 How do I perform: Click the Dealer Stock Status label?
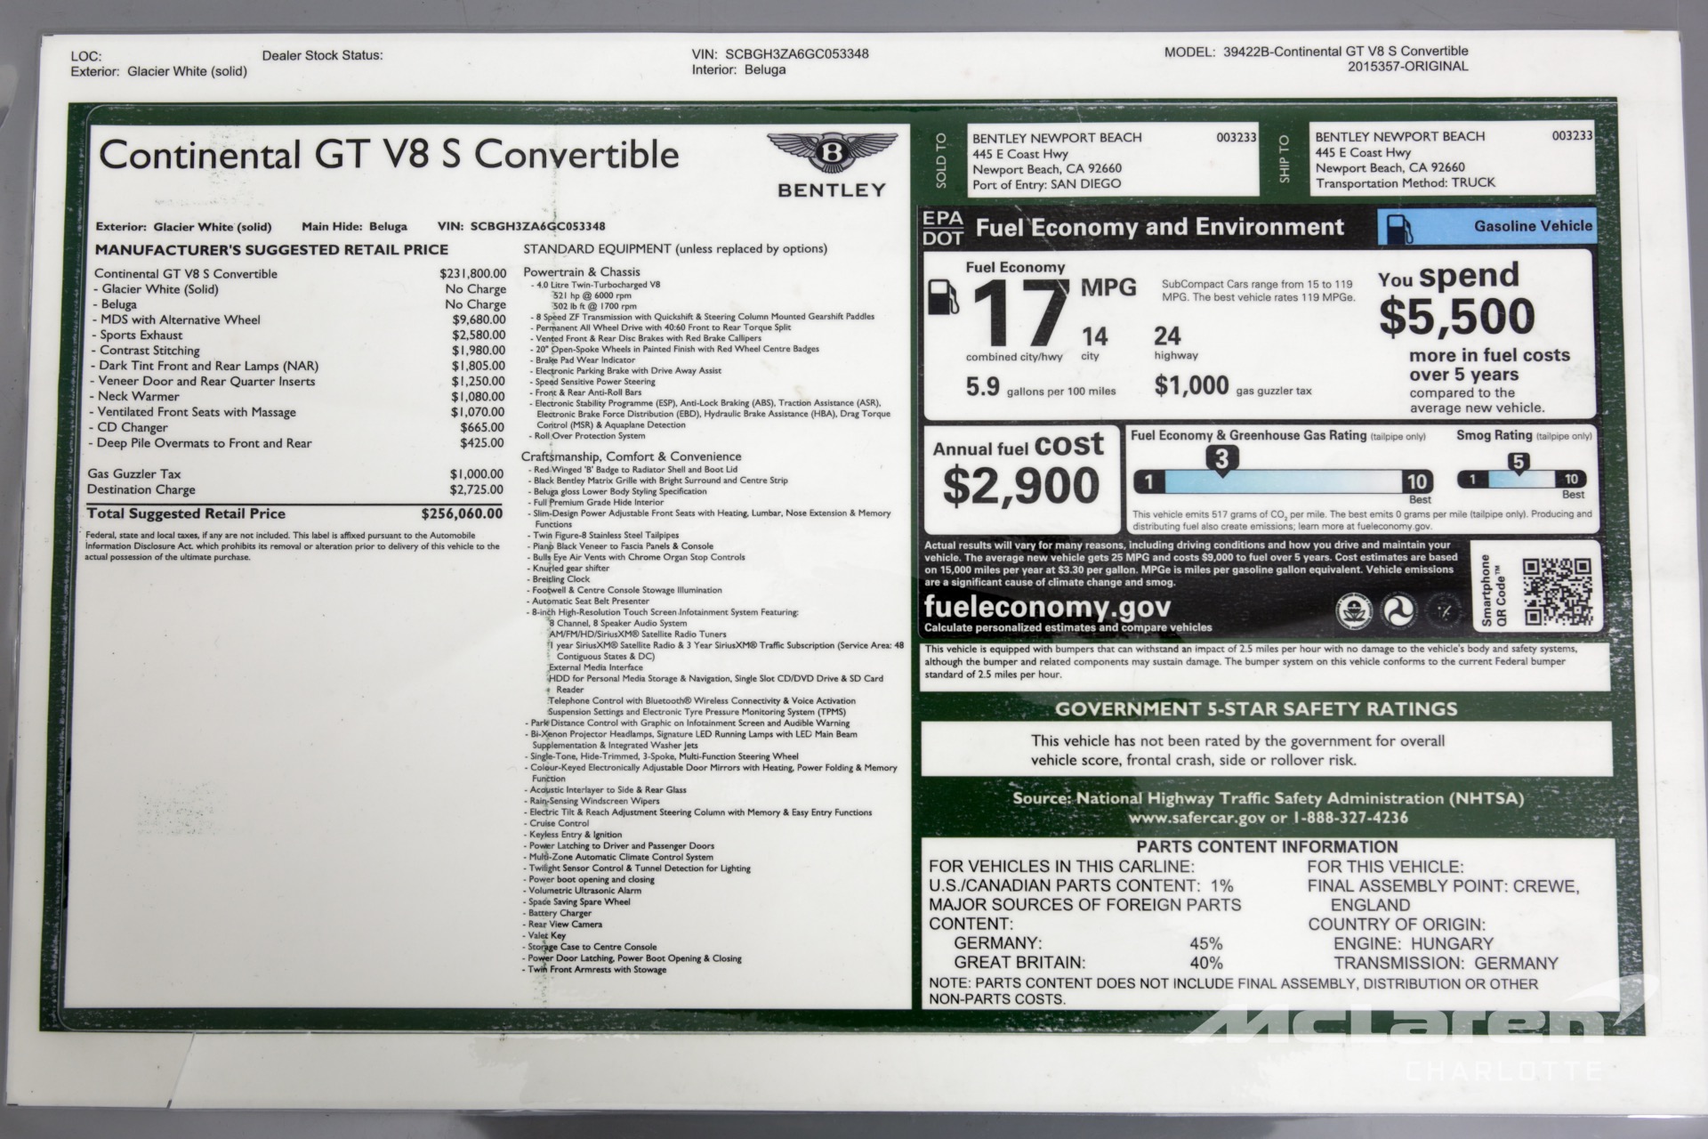(322, 55)
